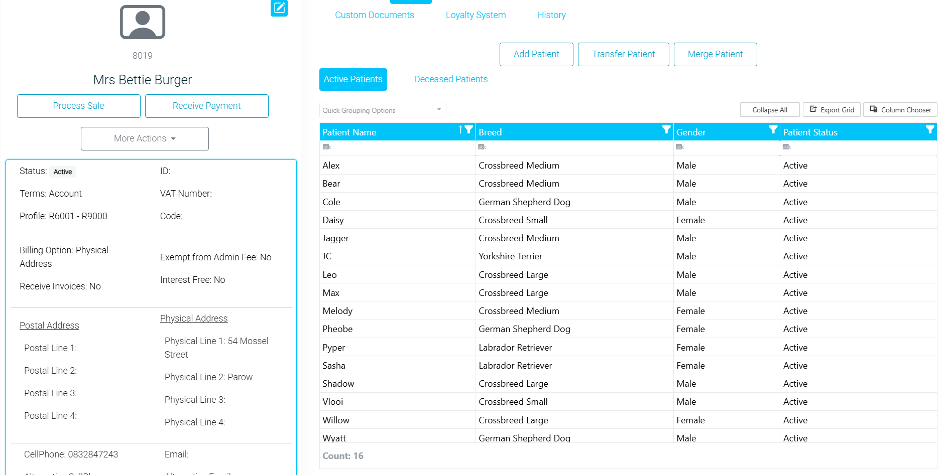
Task: Select the patient row named Melody
Action: [628, 310]
